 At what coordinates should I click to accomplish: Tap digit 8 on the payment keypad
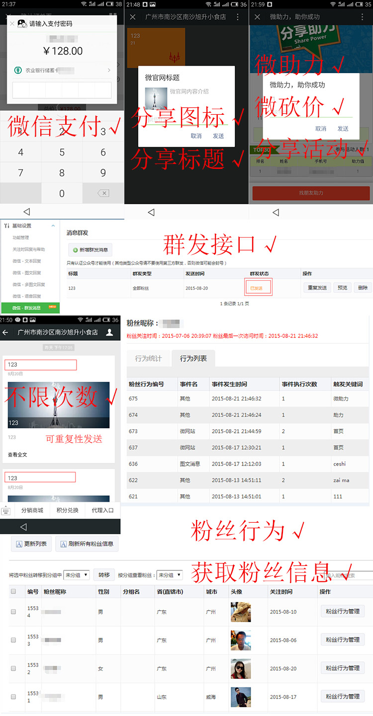pyautogui.click(x=62, y=173)
